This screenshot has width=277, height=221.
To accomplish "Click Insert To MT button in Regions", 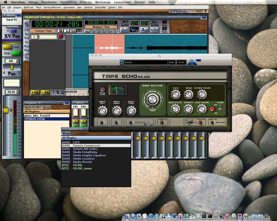I will coord(33,107).
